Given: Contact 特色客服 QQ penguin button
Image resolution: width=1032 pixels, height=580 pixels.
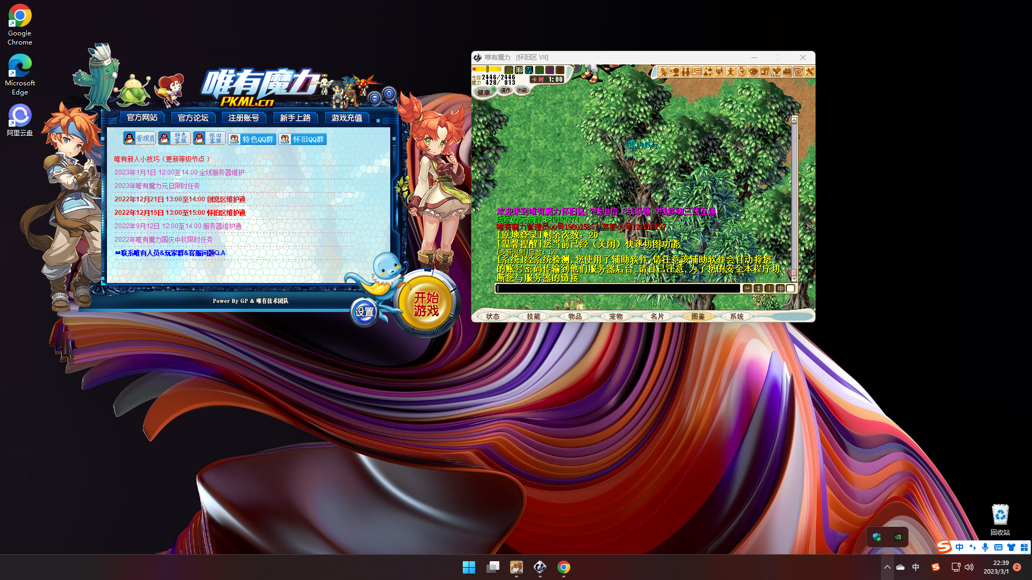Looking at the screenshot, I should pos(174,139).
